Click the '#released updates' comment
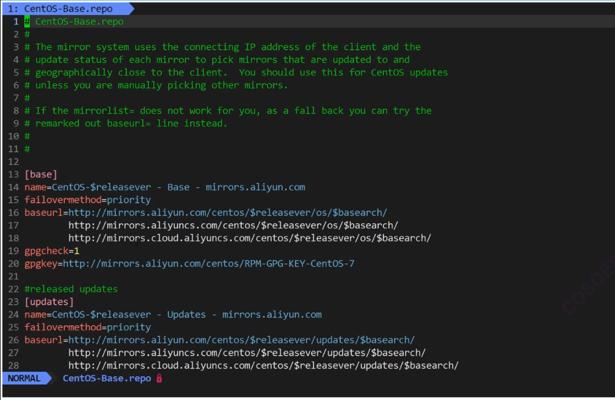615x400 pixels. tap(71, 289)
